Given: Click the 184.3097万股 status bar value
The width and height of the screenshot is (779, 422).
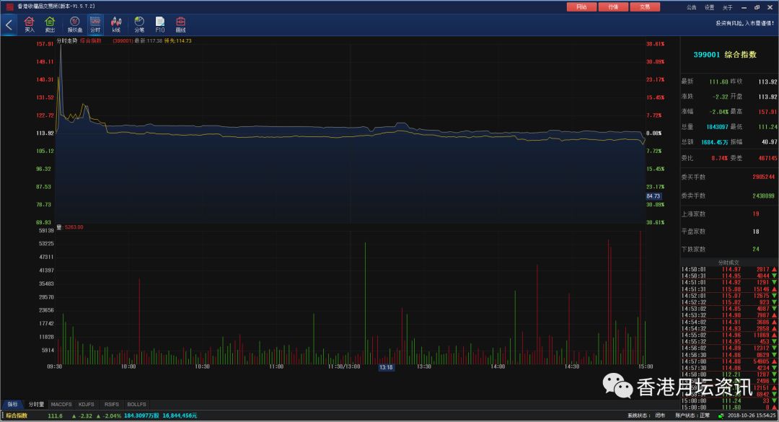Looking at the screenshot, I should point(141,416).
